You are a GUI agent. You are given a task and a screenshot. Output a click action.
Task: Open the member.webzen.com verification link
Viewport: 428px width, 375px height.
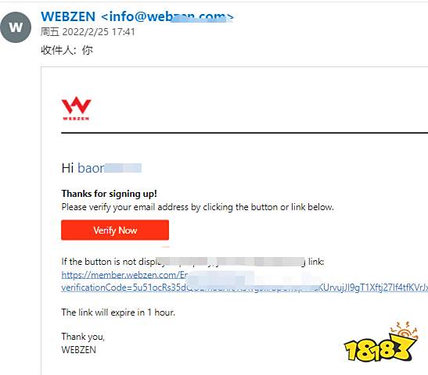[x=124, y=275]
